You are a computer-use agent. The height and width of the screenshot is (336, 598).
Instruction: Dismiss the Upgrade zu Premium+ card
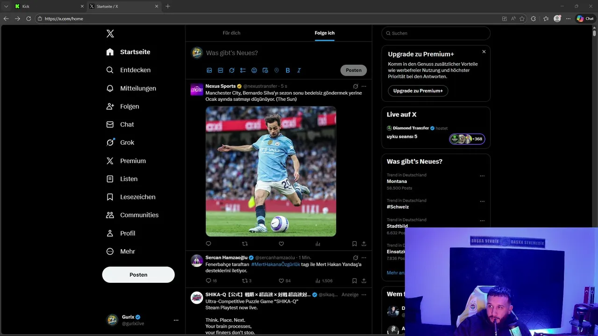(484, 52)
